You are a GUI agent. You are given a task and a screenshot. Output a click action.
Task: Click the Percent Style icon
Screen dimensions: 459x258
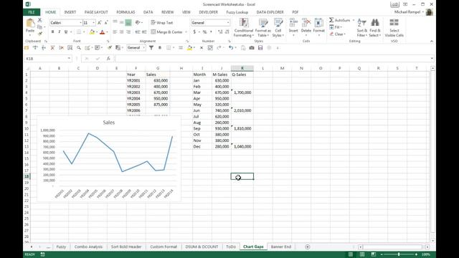(204, 32)
